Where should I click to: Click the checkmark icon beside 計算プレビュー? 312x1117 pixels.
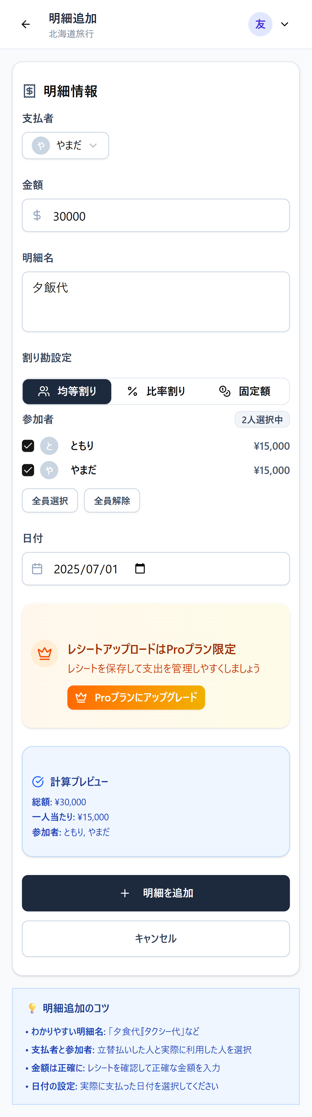tap(38, 781)
